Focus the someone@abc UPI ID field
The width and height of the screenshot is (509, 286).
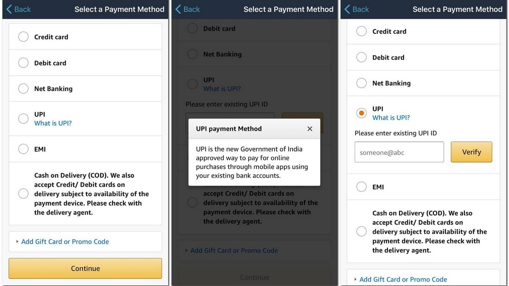399,152
